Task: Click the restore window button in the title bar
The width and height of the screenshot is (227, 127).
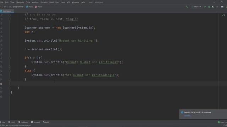Action: 221,2
